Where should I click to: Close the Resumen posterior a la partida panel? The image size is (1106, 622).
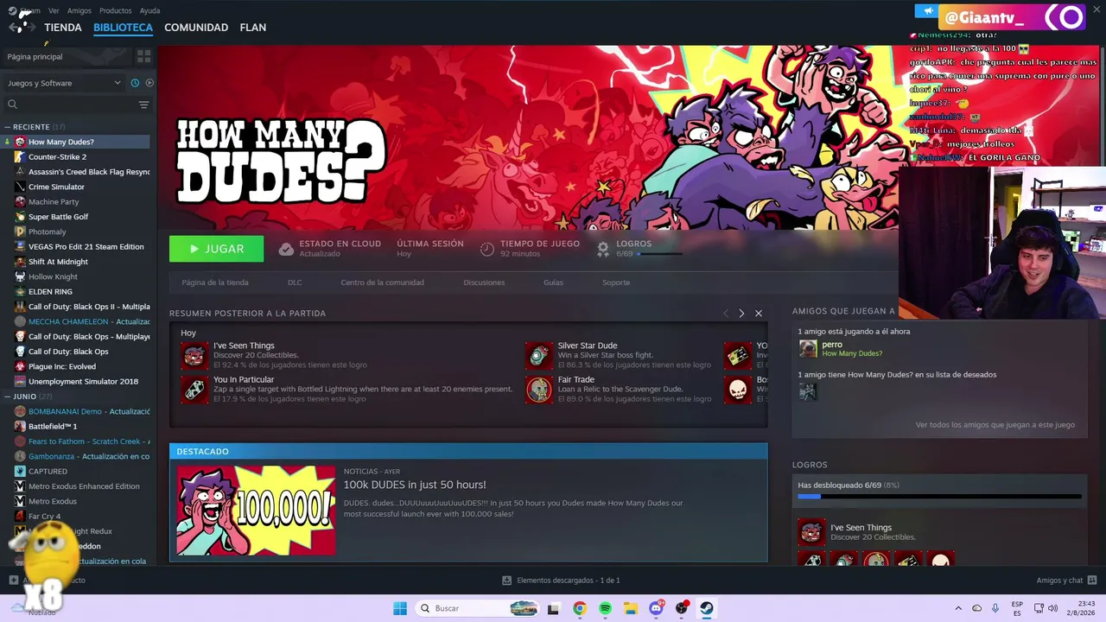pyautogui.click(x=759, y=313)
